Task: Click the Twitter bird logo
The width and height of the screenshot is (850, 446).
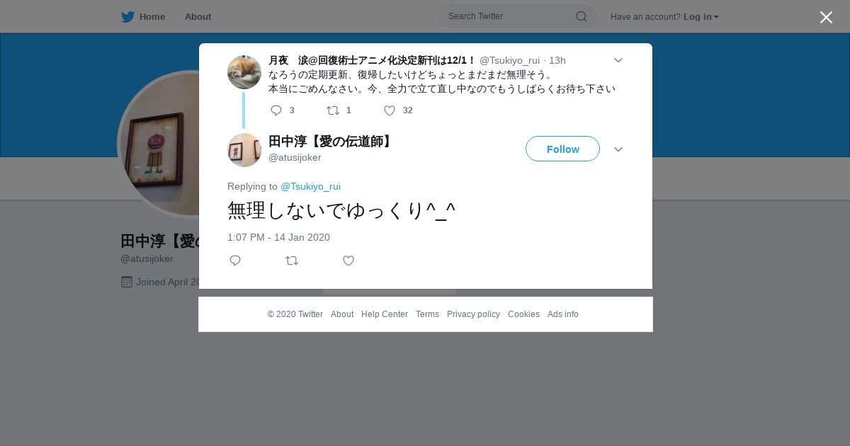Action: [x=127, y=16]
